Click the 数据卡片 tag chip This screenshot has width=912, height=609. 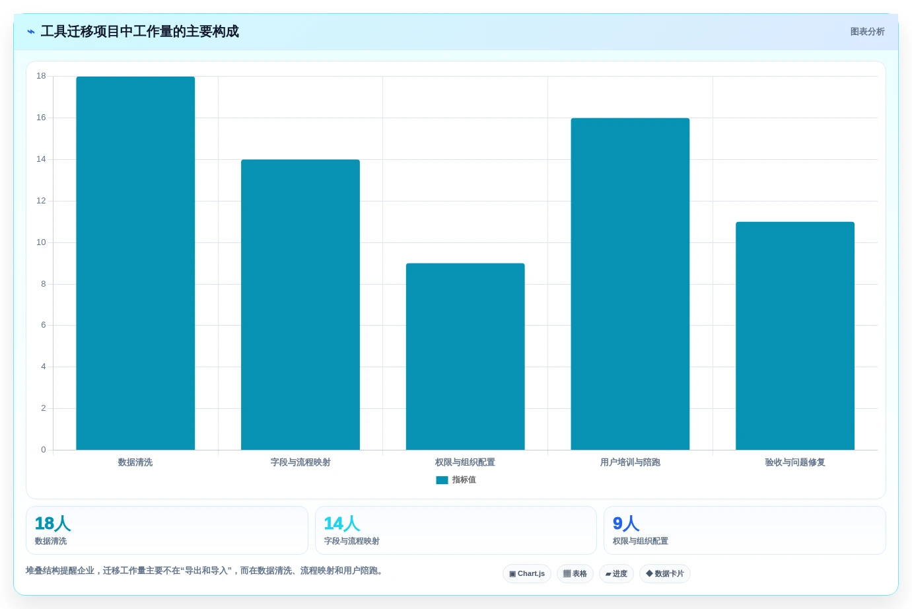(665, 573)
